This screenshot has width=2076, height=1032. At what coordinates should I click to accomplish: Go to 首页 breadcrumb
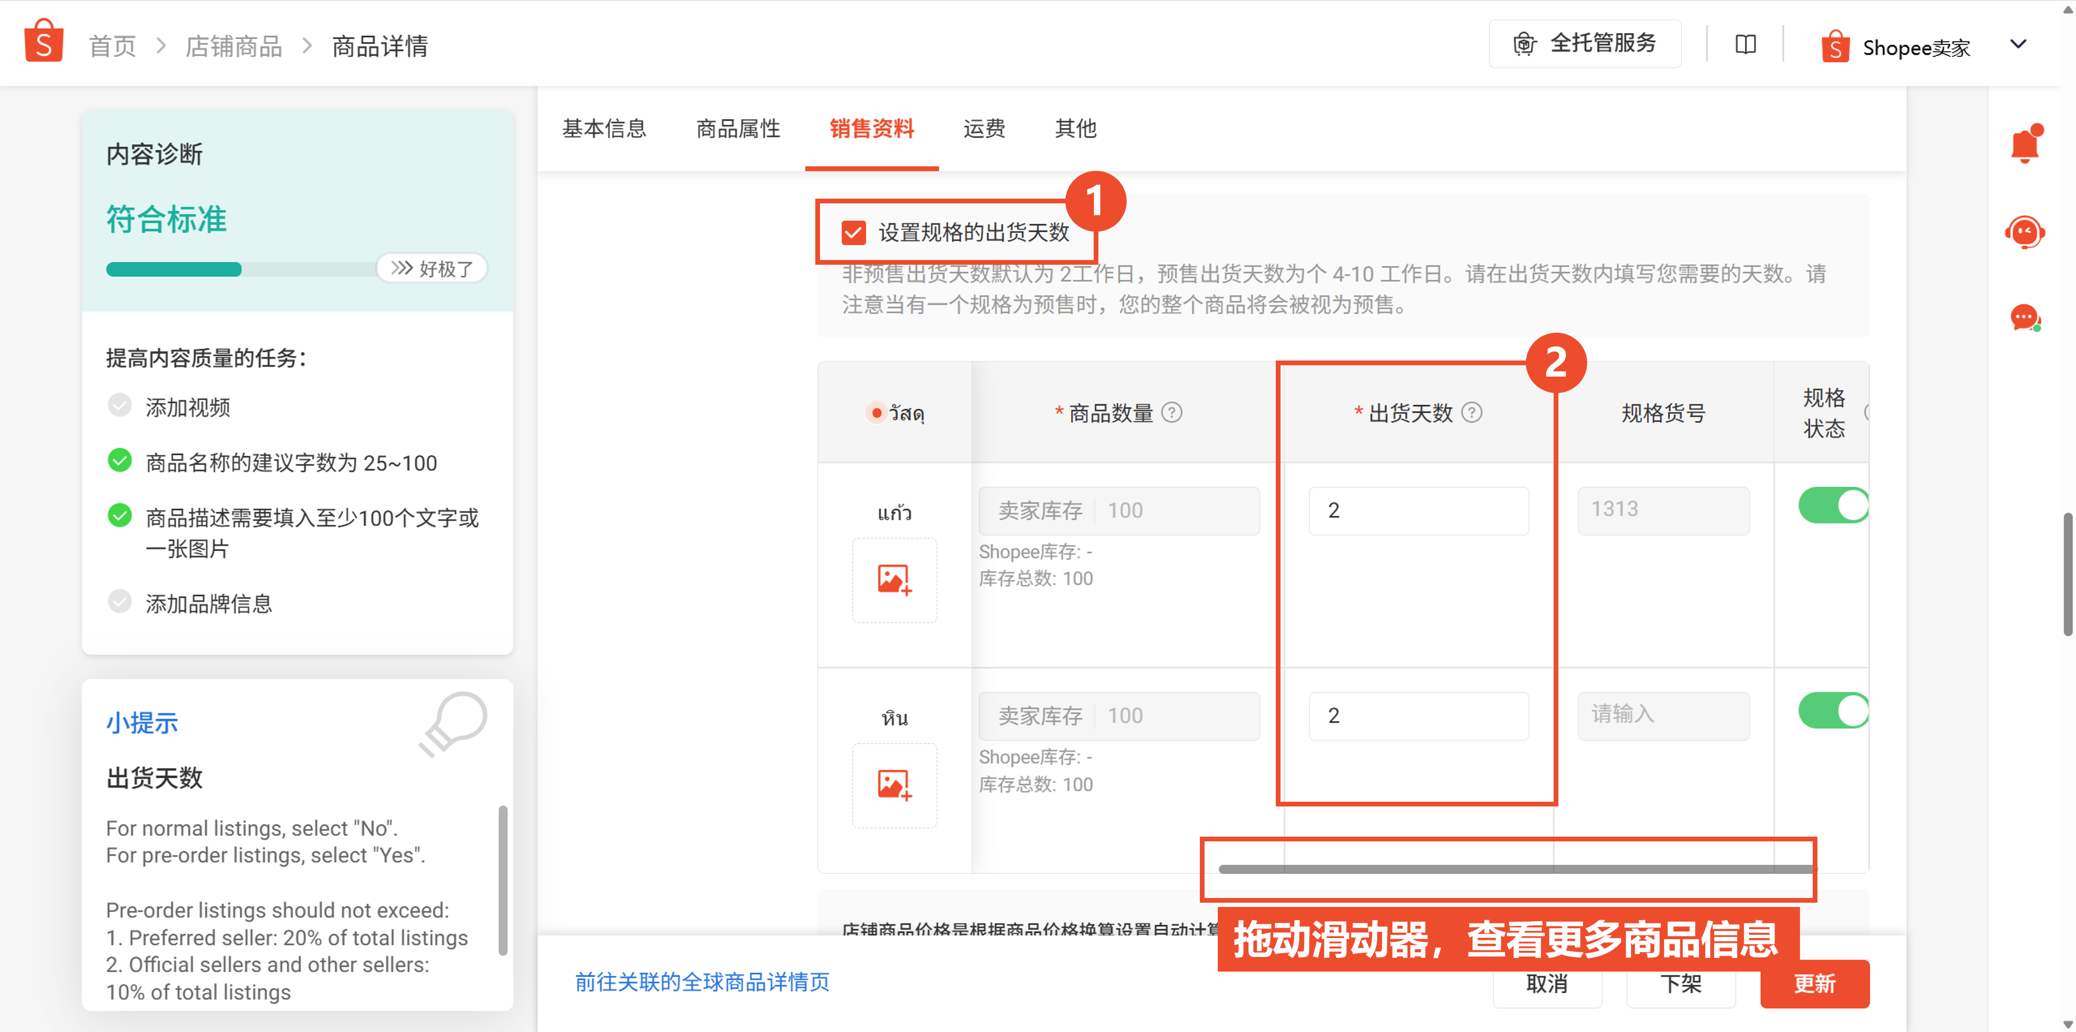coord(113,46)
